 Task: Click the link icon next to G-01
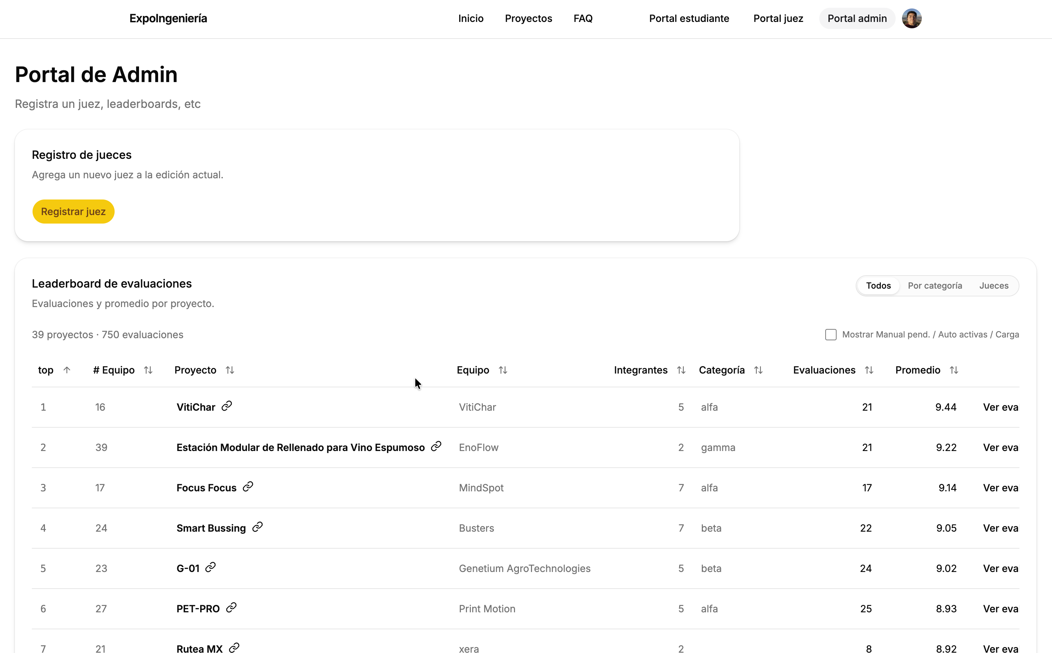(x=210, y=567)
